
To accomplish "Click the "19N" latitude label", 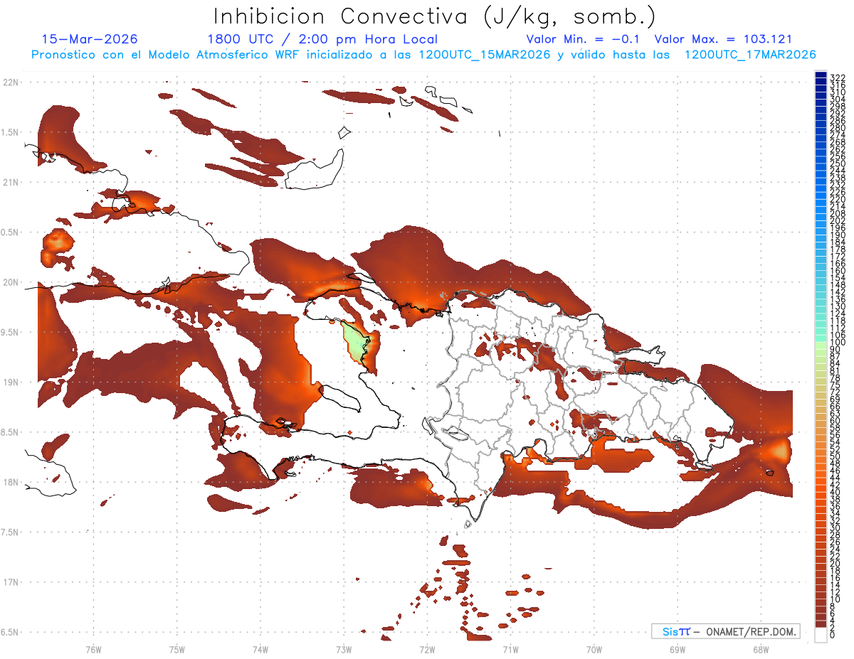I will (x=11, y=382).
